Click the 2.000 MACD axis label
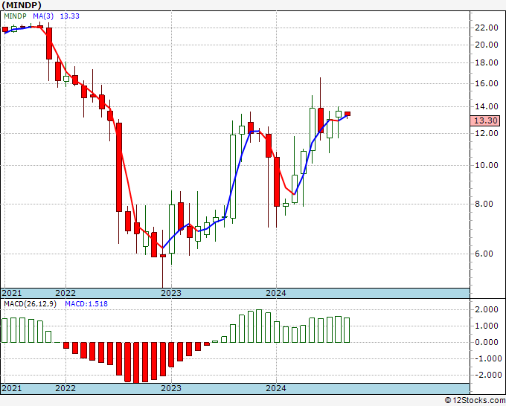506x406 pixels. 487,309
